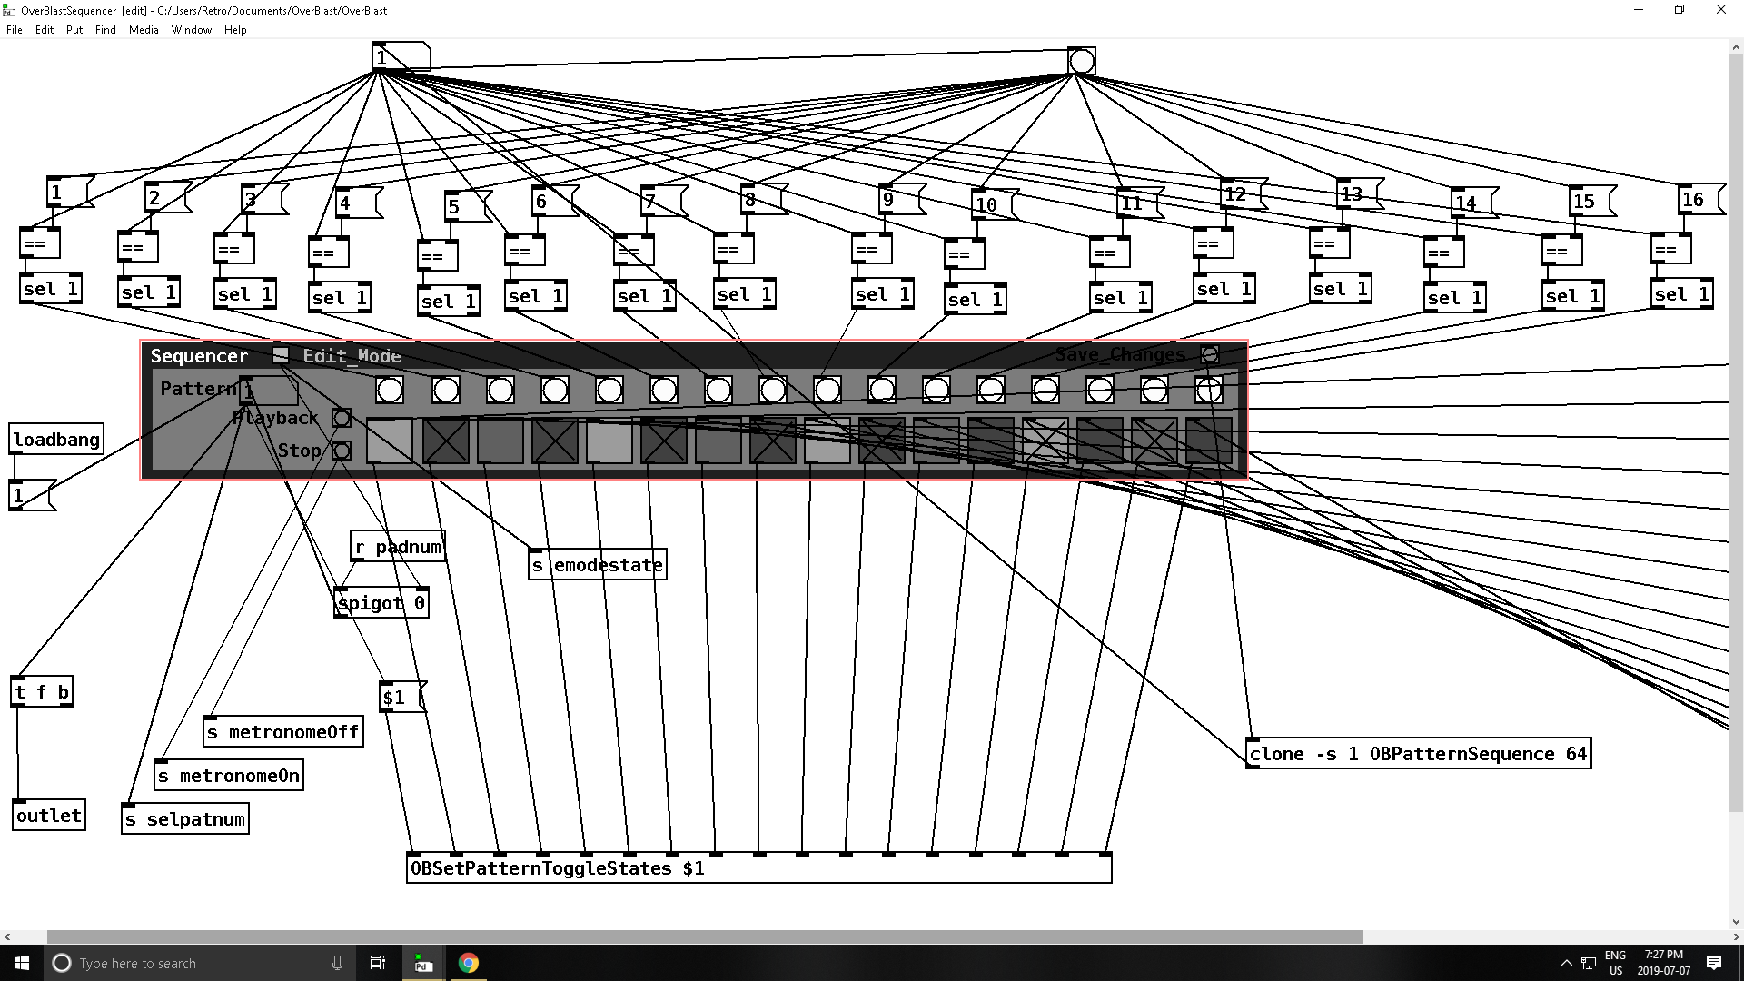Select the loadbang object
The image size is (1744, 981).
(x=56, y=440)
